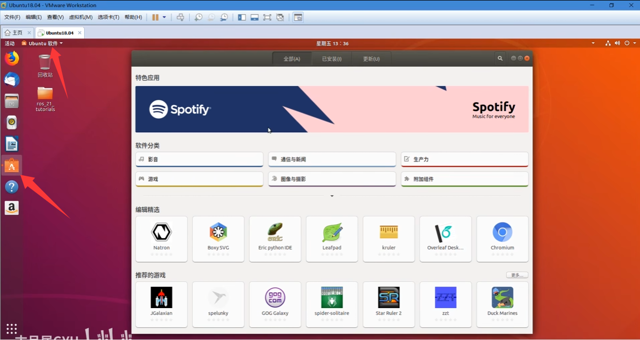Open the input method dropdown arrow in the top bar
640x340 pixels.
pyautogui.click(x=593, y=44)
